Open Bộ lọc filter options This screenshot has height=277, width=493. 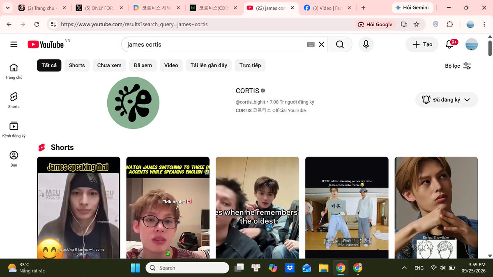click(x=458, y=66)
